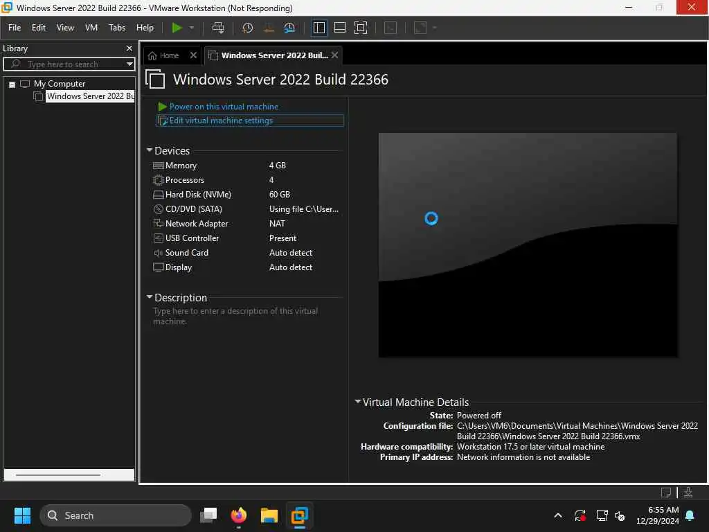Take a snapshot using the clock icon
This screenshot has height=532, width=709.
point(247,28)
